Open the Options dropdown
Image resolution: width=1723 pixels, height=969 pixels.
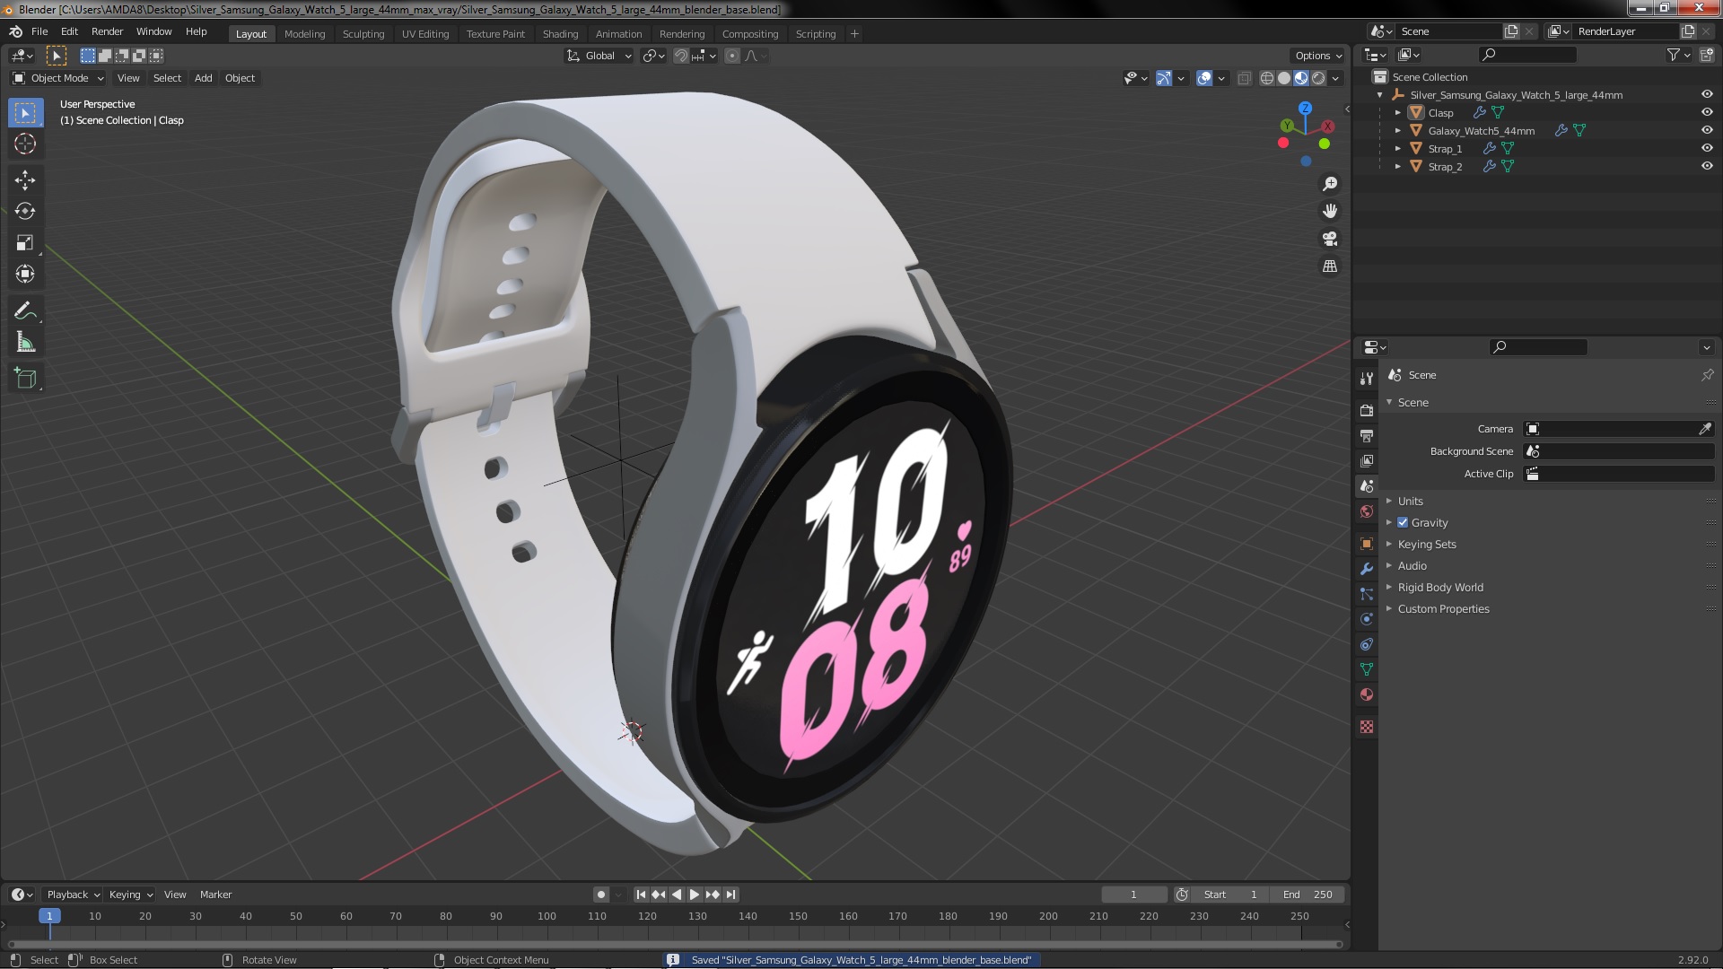(x=1317, y=56)
